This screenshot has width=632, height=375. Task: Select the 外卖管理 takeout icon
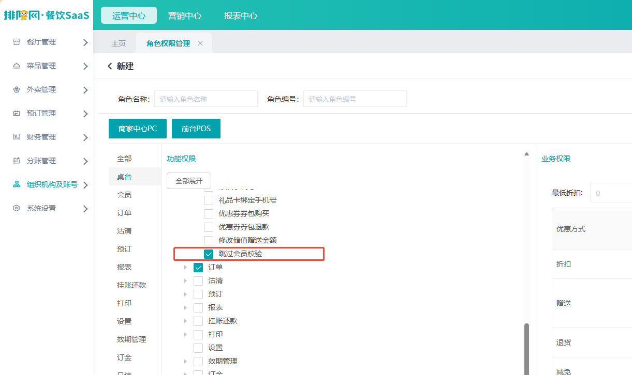point(17,89)
